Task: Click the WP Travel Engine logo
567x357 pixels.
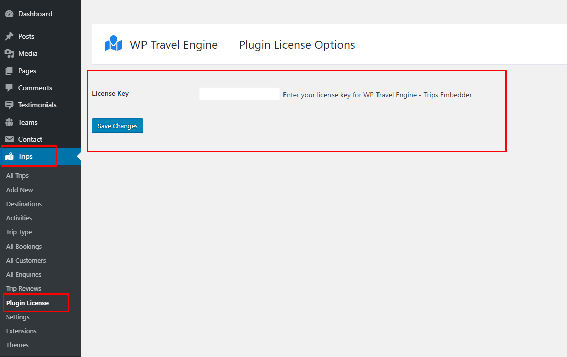Action: 114,44
